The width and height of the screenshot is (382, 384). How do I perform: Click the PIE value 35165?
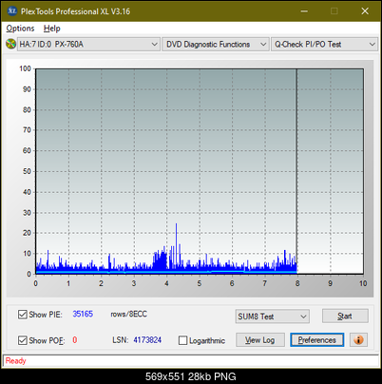pos(83,314)
